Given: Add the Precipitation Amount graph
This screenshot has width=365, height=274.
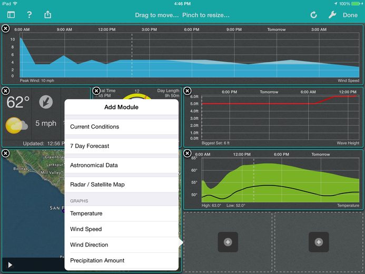Looking at the screenshot, I should (122, 260).
